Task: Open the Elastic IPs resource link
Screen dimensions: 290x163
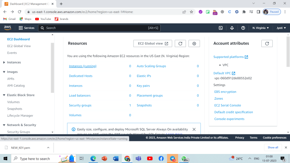Action: coord(144,76)
